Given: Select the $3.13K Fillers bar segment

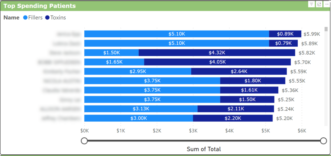Looking at the screenshot, I should click(x=141, y=109).
